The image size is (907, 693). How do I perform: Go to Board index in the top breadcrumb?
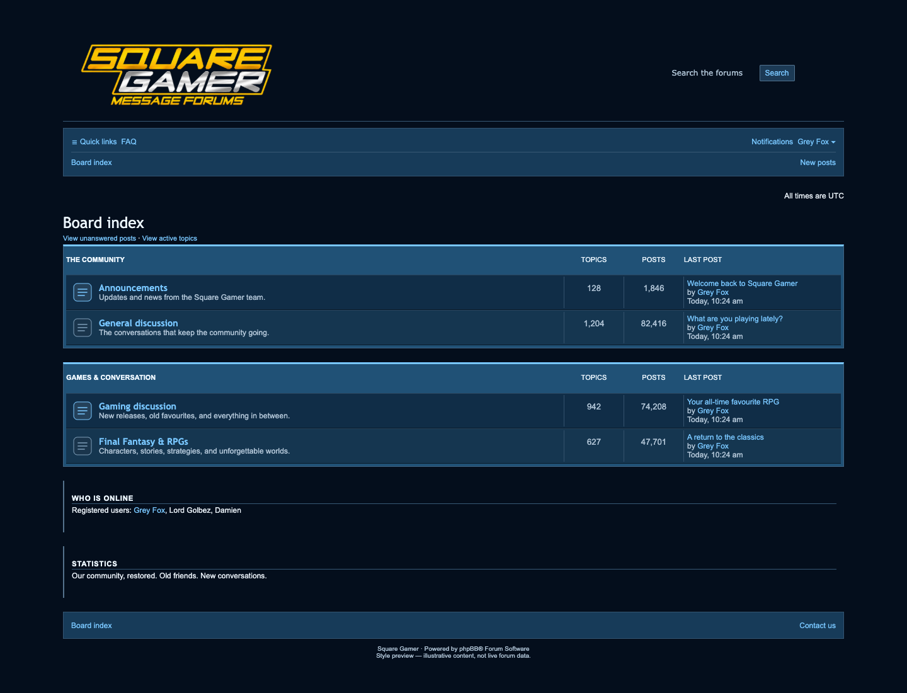click(x=91, y=163)
